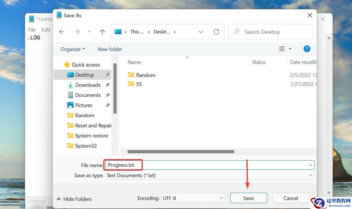The height and width of the screenshot is (209, 352).
Task: Click the Random folder date 2/5/2022
Action: point(304,75)
